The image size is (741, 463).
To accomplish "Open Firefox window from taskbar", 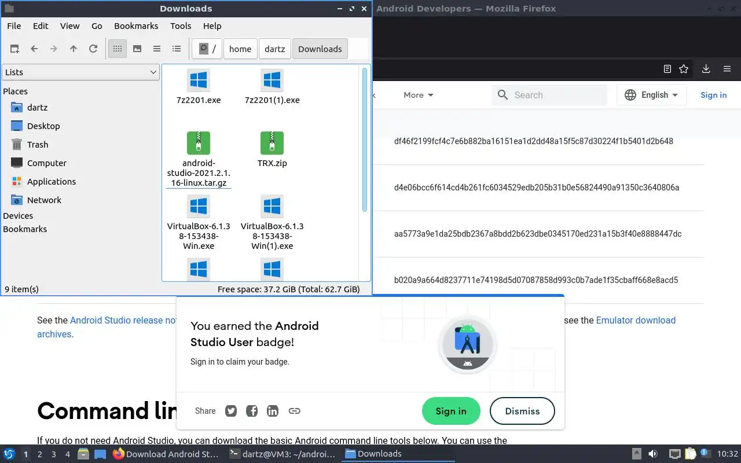I will [x=166, y=454].
